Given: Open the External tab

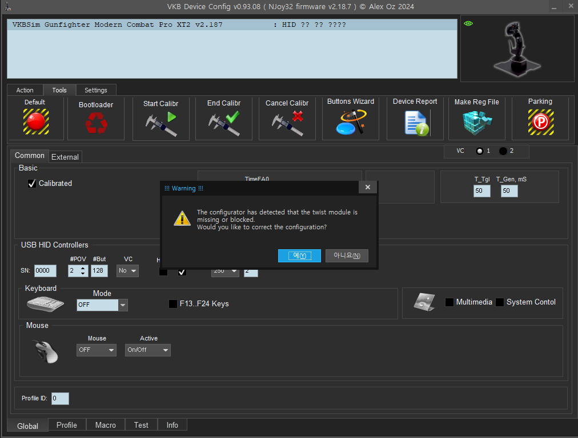Looking at the screenshot, I should pyautogui.click(x=65, y=157).
